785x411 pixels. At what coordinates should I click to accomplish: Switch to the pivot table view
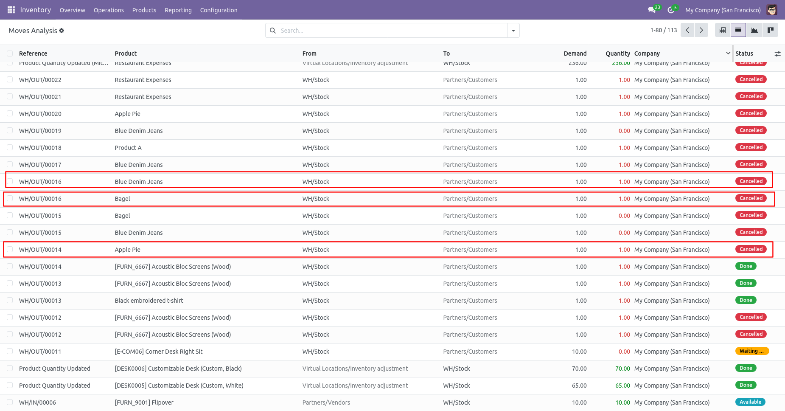coord(723,30)
